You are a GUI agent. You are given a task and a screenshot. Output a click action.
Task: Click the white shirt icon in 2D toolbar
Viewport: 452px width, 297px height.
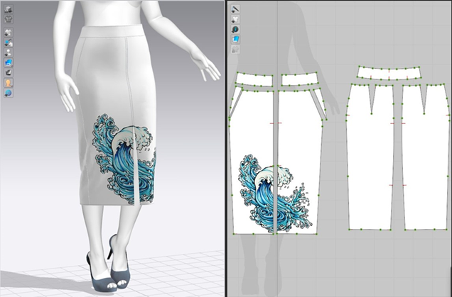click(x=235, y=20)
